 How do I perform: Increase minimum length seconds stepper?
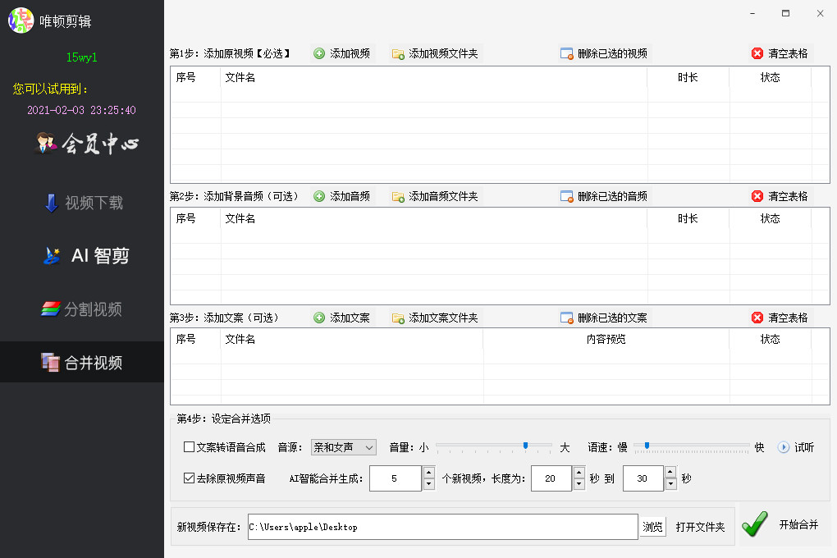579,472
